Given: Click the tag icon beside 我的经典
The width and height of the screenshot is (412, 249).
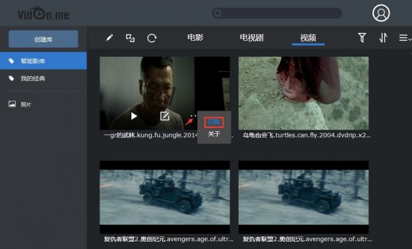Looking at the screenshot, I should pyautogui.click(x=11, y=78).
